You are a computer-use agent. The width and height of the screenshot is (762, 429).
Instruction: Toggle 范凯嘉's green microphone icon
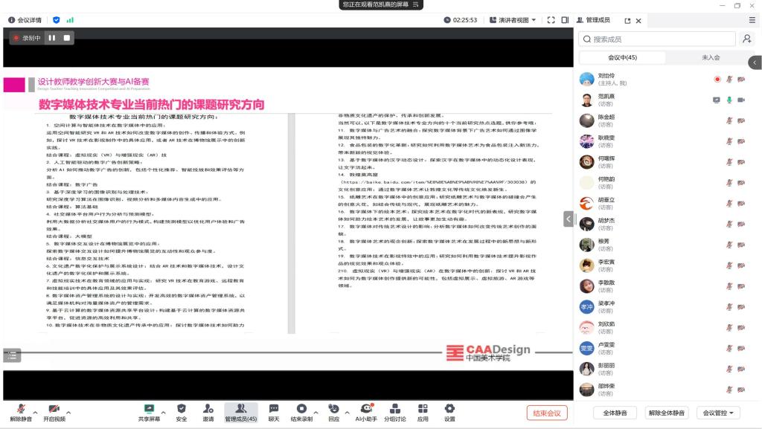tap(729, 100)
